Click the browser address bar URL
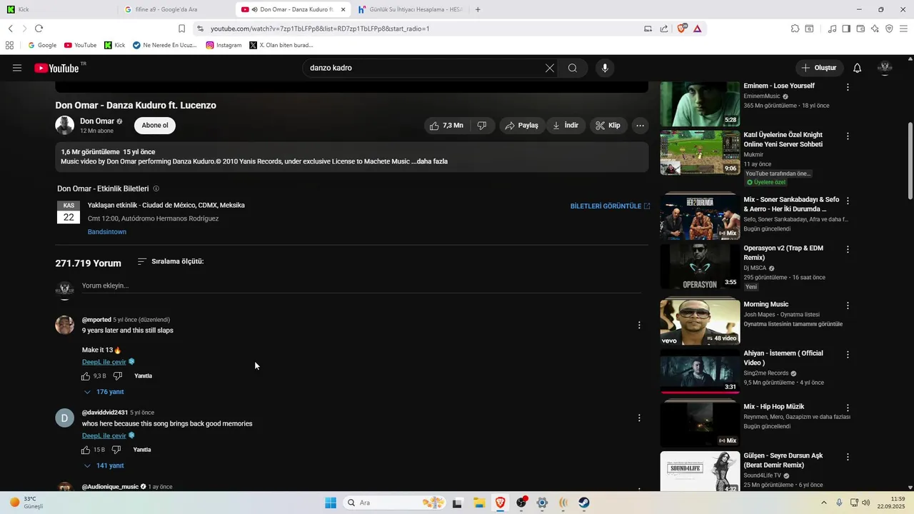 320,29
